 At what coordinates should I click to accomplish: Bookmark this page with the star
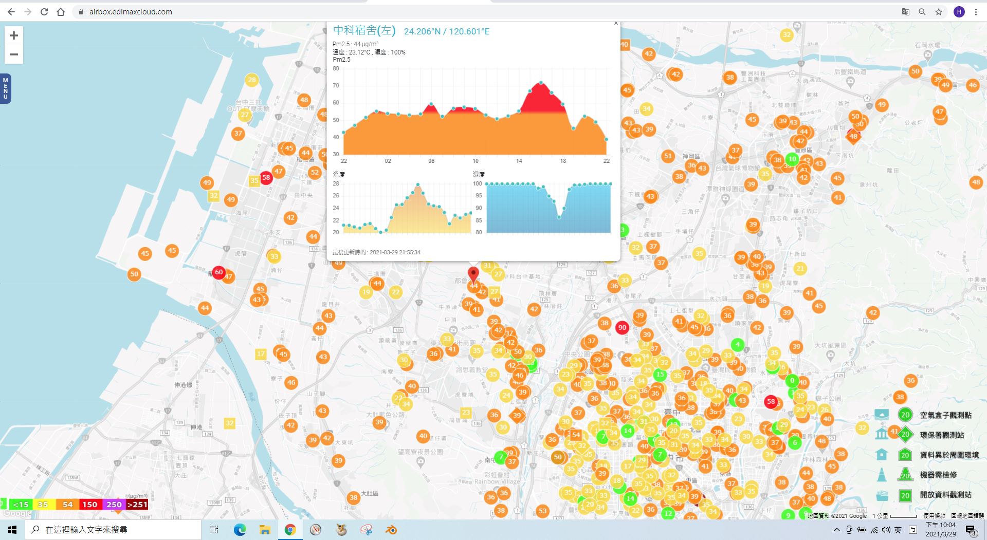[939, 12]
